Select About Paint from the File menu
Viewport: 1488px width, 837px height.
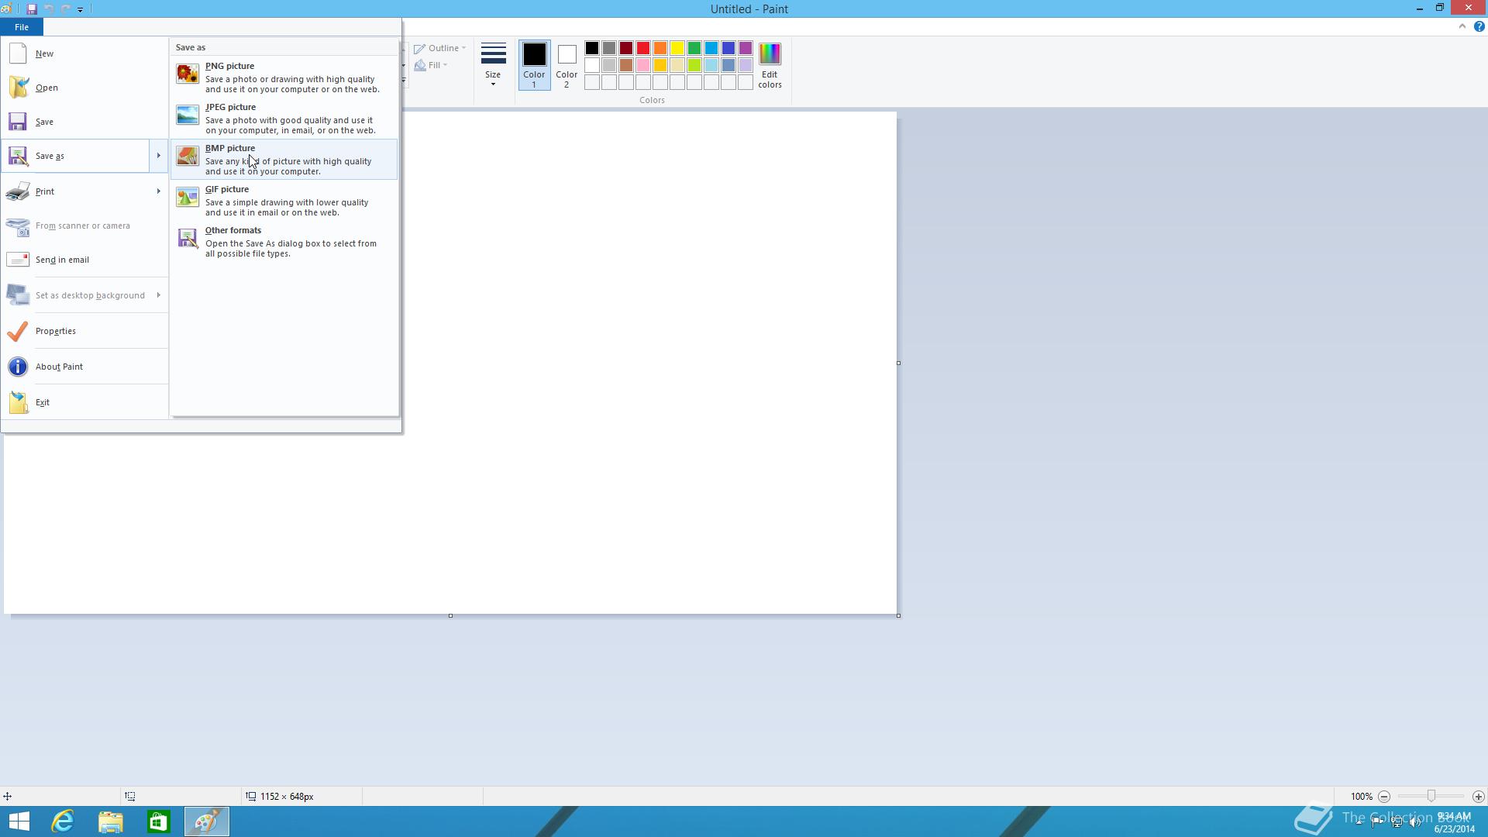[58, 366]
